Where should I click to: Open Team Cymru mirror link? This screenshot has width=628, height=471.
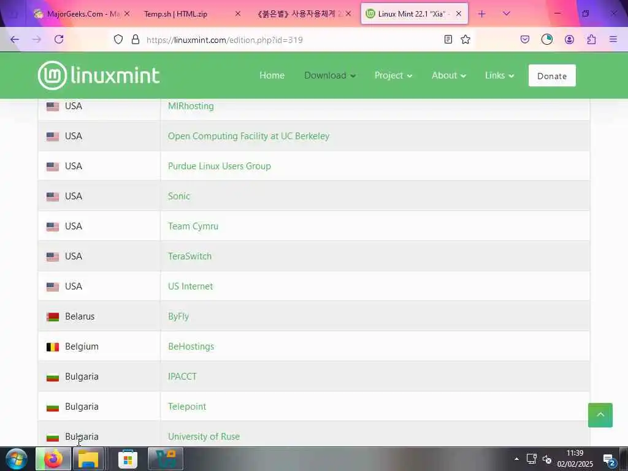193,226
